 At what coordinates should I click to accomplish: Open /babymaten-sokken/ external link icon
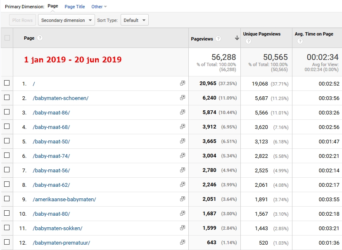pyautogui.click(x=183, y=228)
